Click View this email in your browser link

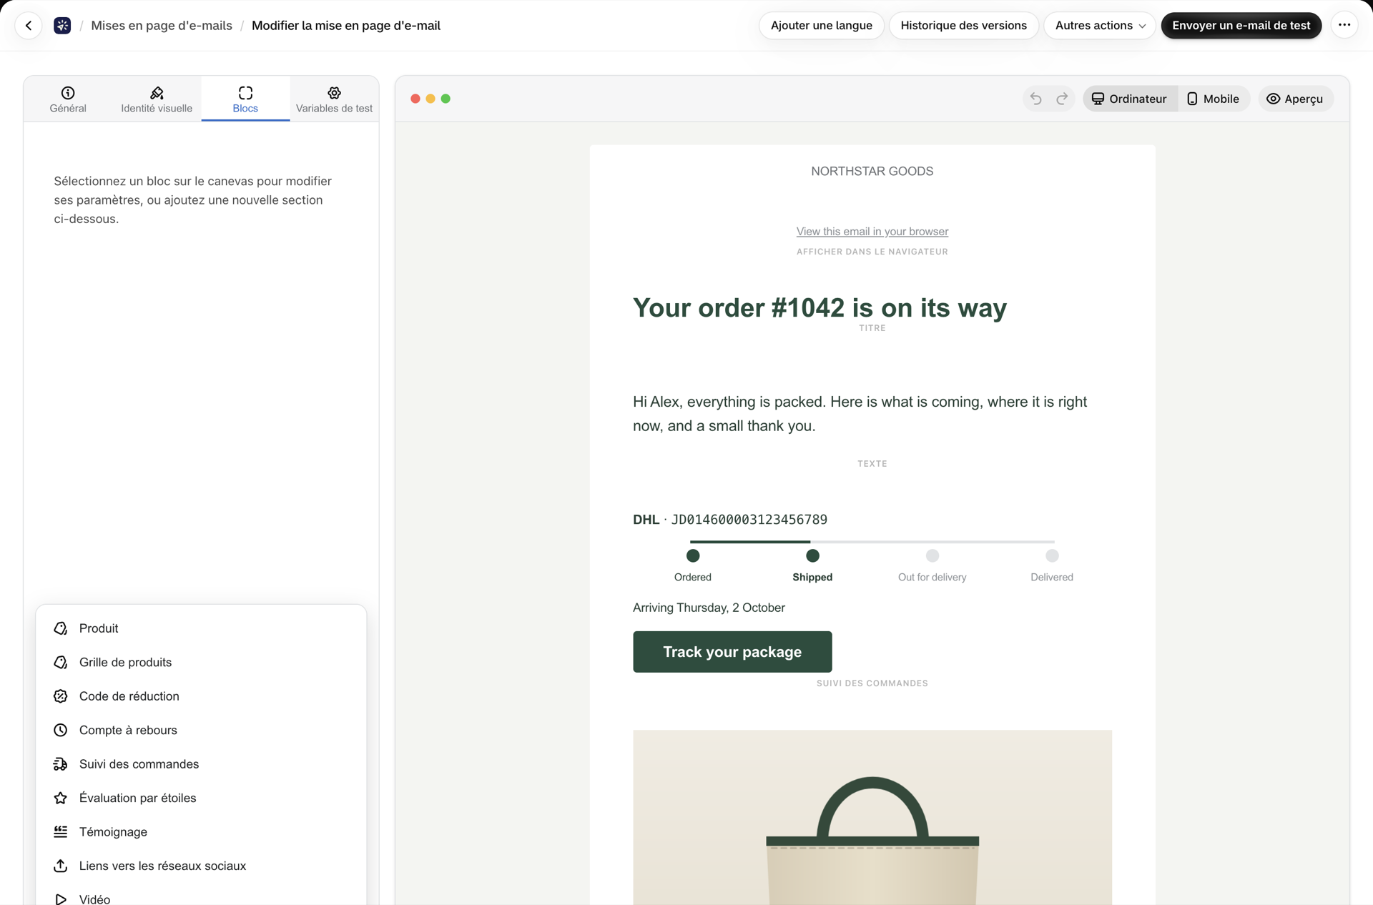[872, 232]
